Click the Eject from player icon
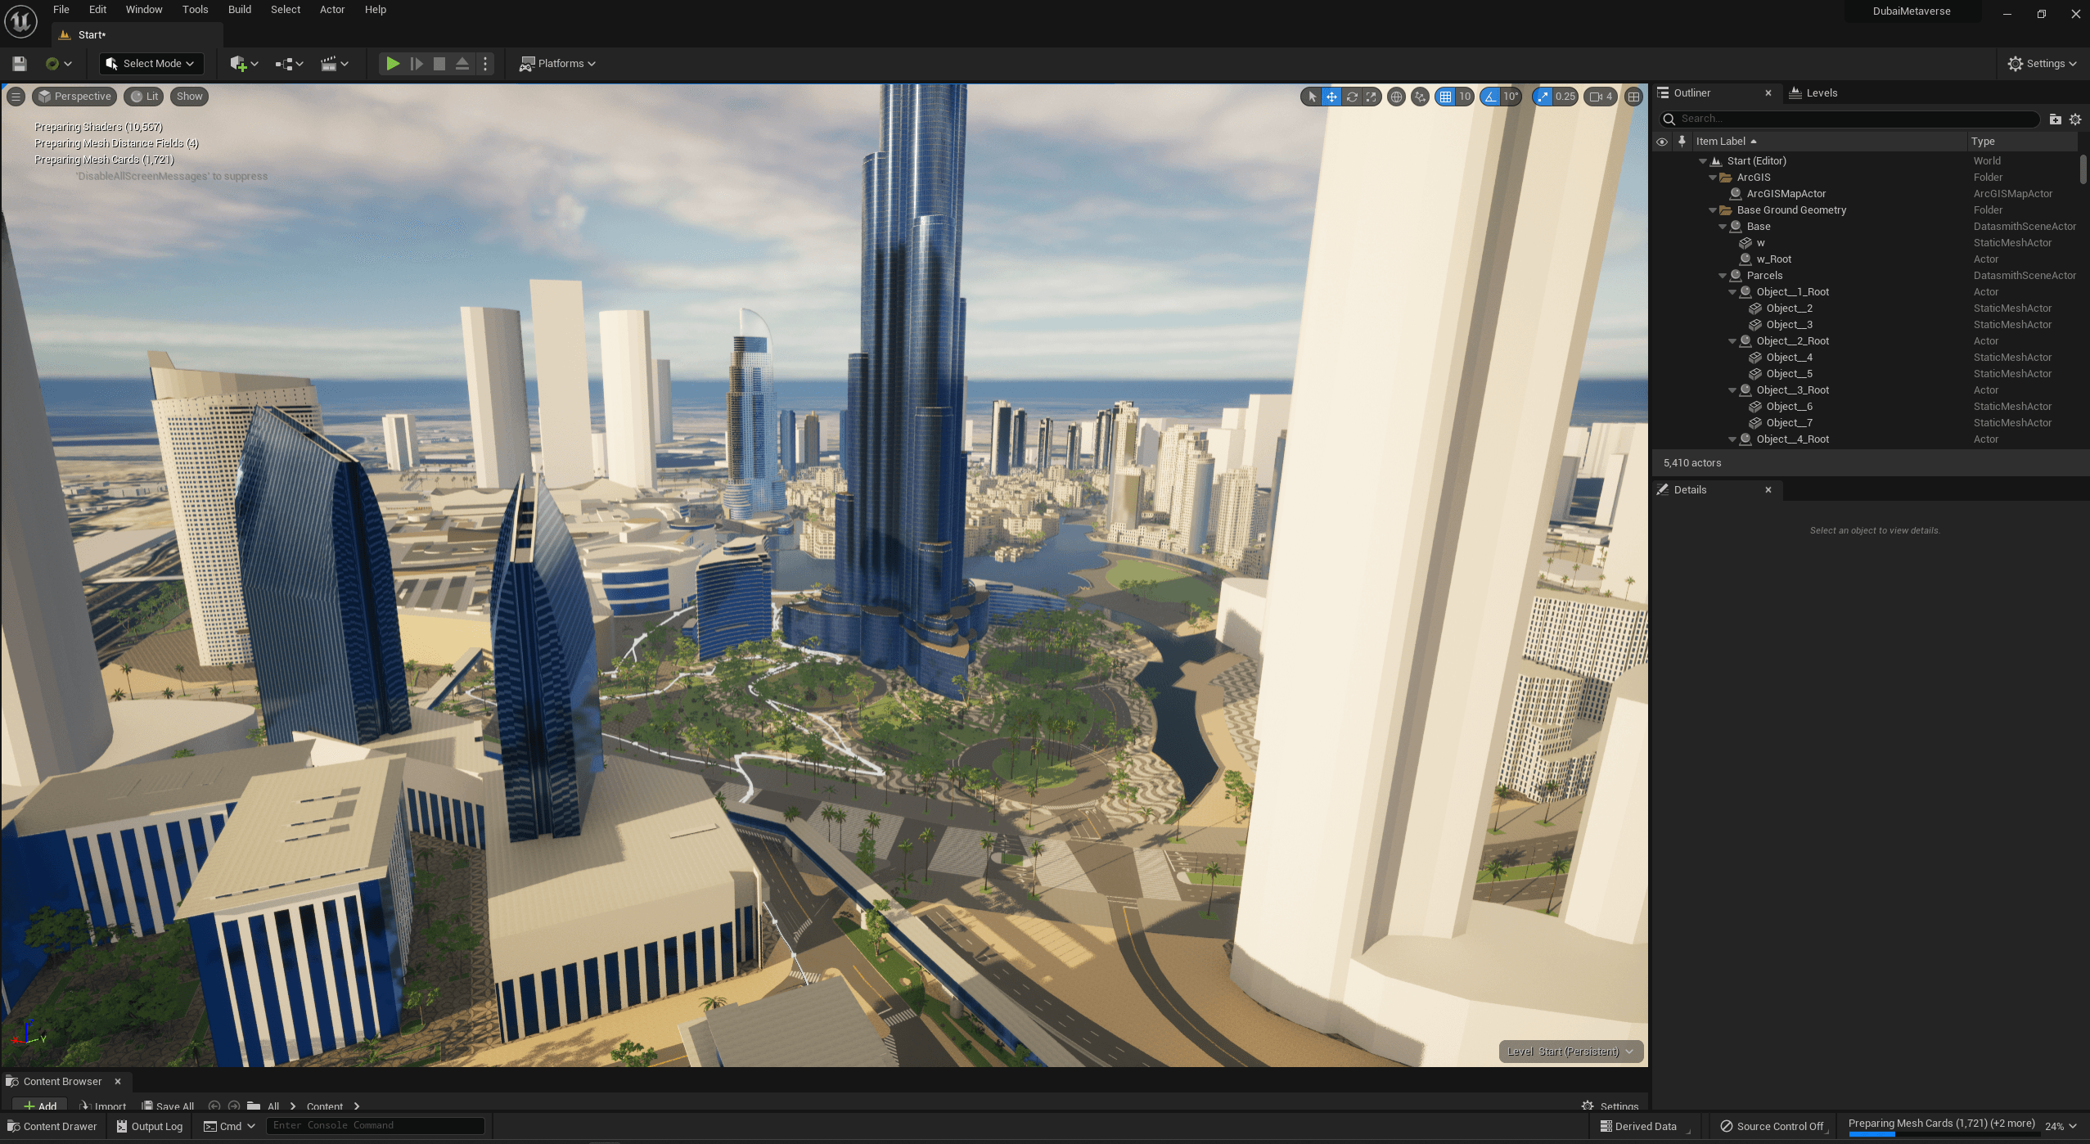Screen dimensions: 2090x1144 tap(462, 64)
